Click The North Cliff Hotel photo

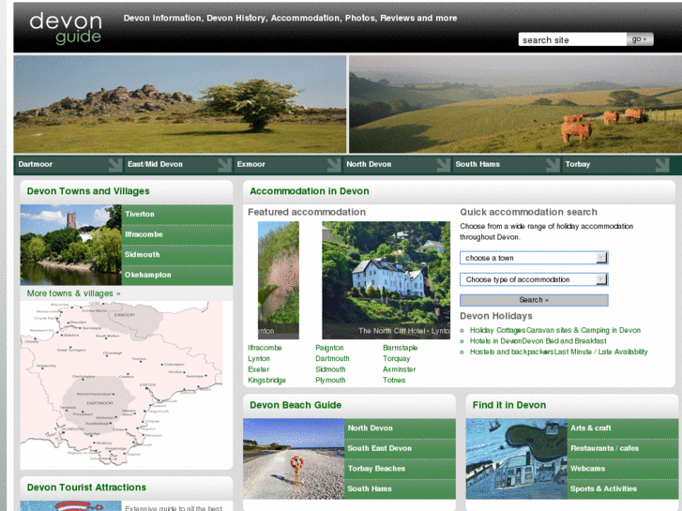coord(386,280)
